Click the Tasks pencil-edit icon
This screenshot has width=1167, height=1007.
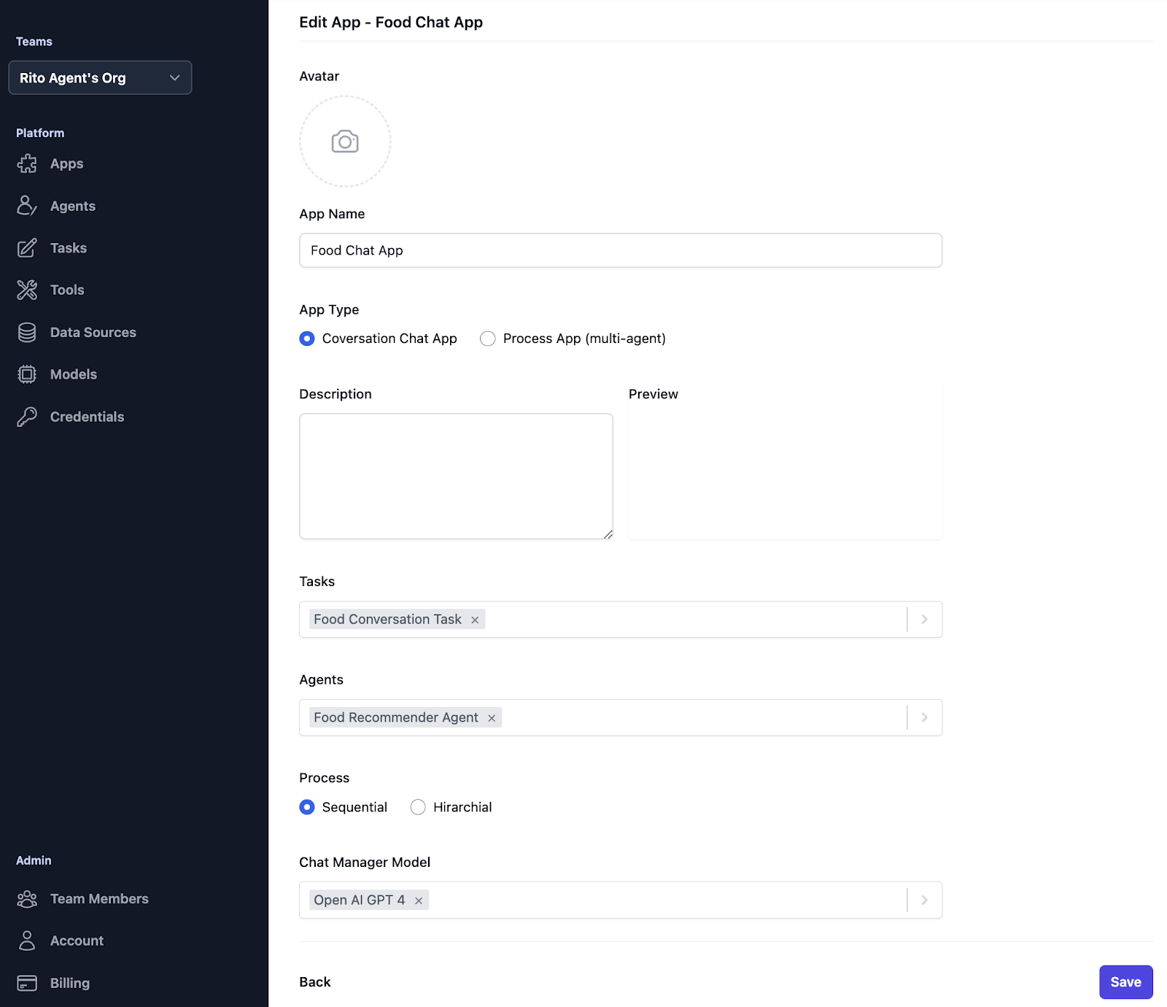pos(27,248)
